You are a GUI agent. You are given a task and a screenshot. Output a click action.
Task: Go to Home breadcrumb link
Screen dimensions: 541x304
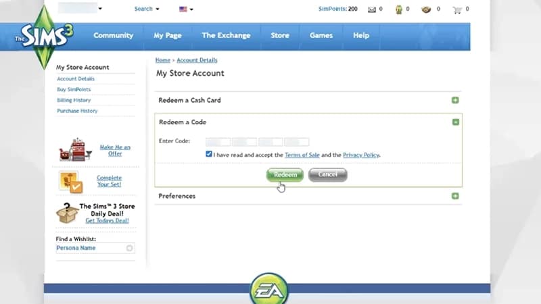click(162, 60)
